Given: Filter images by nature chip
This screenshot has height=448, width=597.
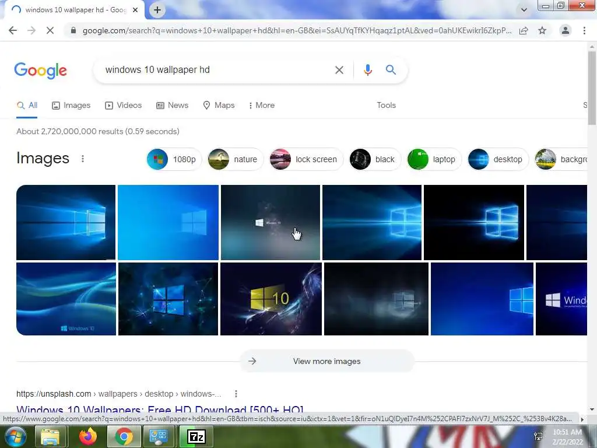Looking at the screenshot, I should coord(236,159).
